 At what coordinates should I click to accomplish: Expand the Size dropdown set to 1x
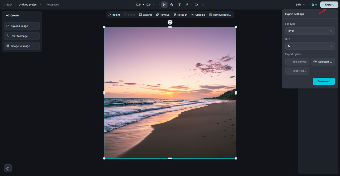[310, 46]
